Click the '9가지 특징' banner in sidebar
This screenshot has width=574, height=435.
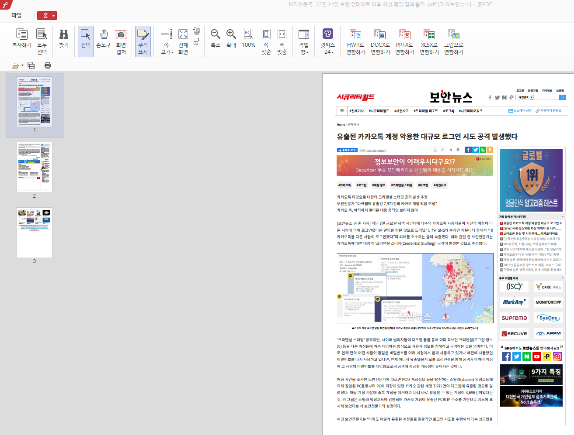(x=531, y=374)
